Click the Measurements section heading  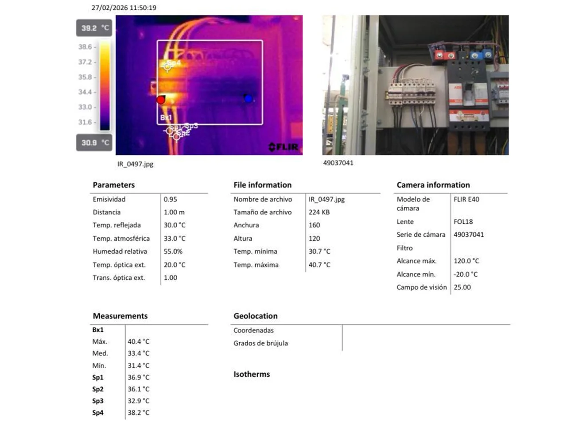[x=120, y=316]
